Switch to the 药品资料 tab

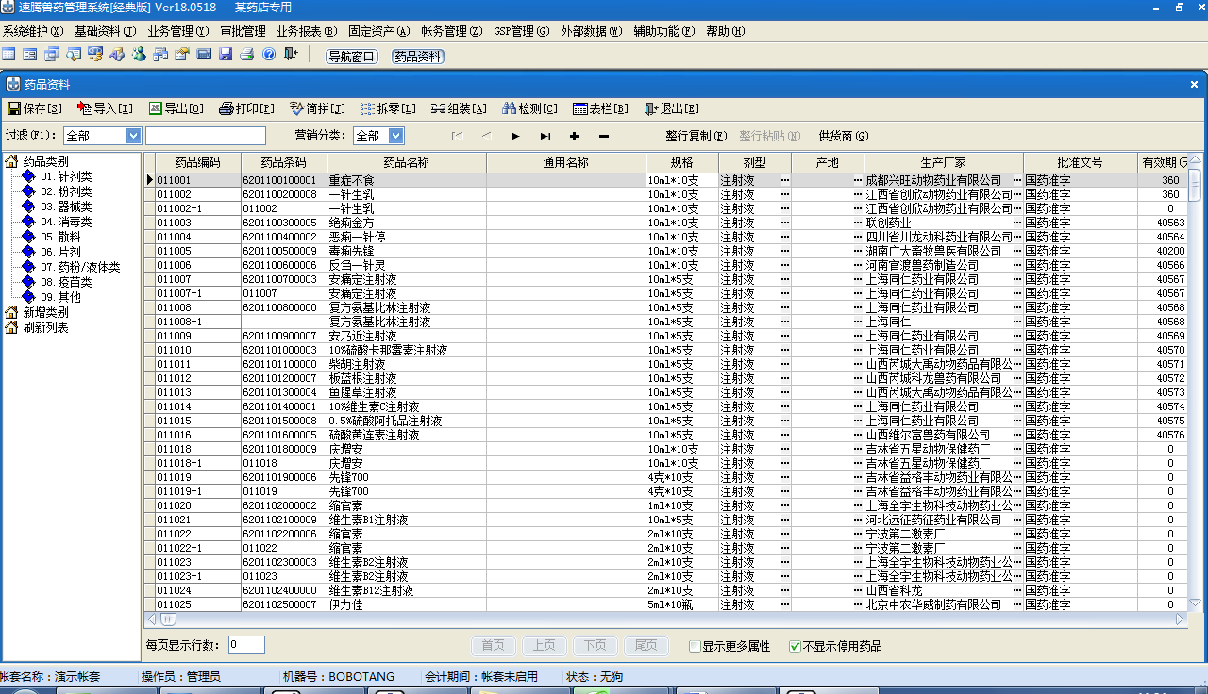pos(418,57)
